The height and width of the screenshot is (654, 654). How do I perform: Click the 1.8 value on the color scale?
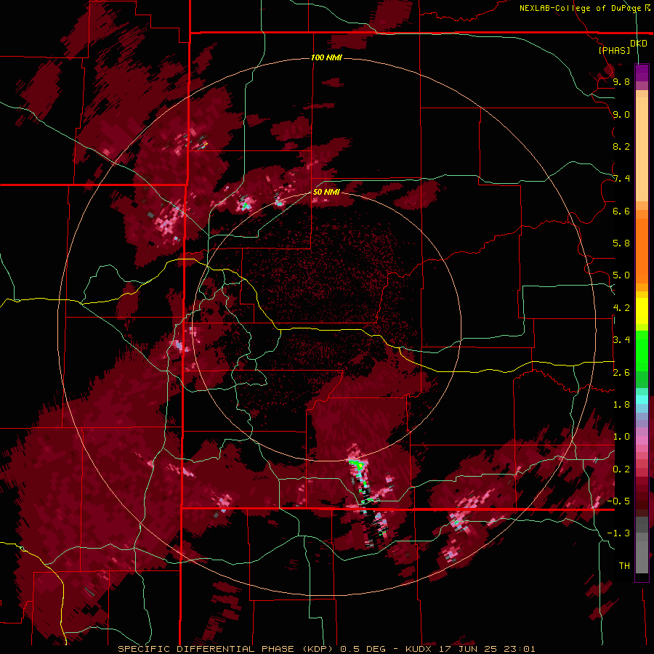click(621, 405)
